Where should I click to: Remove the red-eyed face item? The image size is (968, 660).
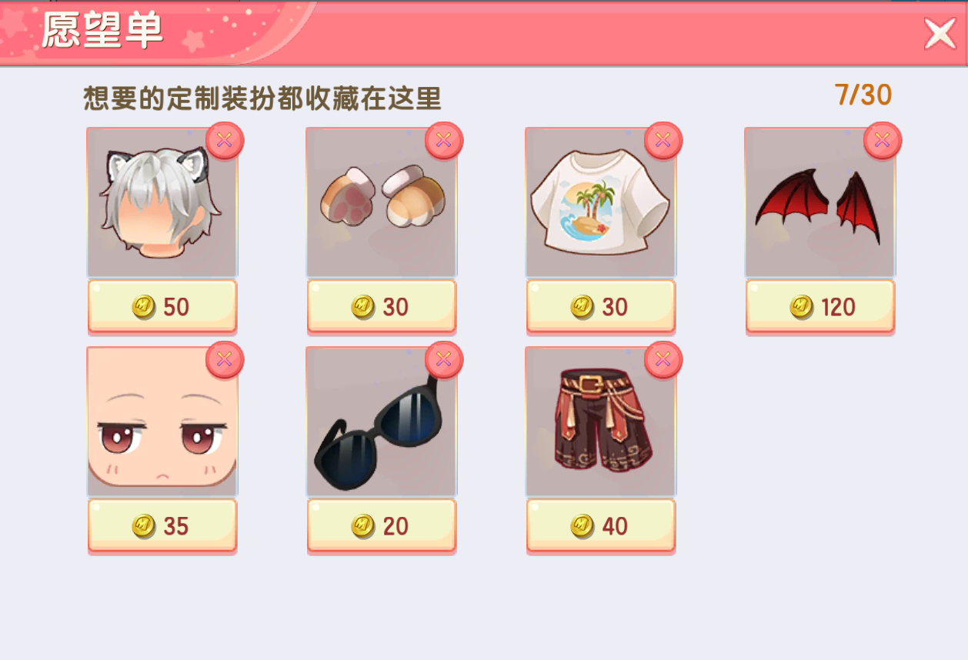tap(225, 360)
